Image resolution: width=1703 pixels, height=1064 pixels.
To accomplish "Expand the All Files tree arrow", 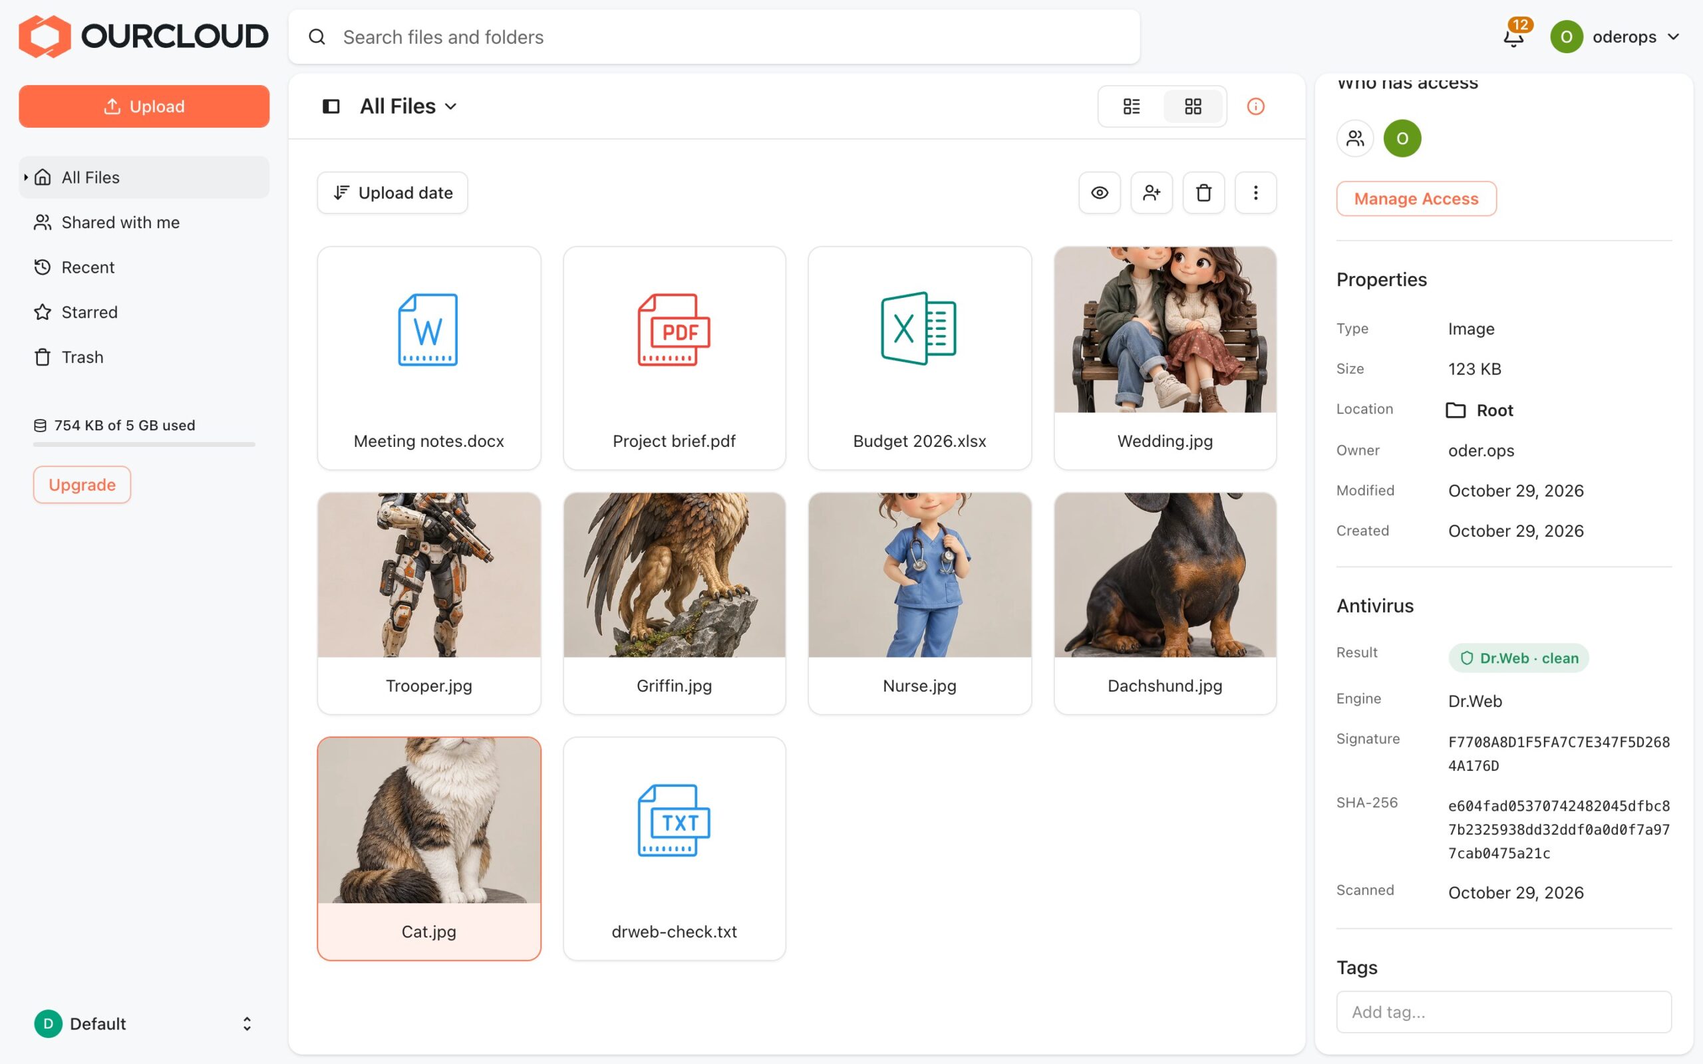I will [x=26, y=178].
